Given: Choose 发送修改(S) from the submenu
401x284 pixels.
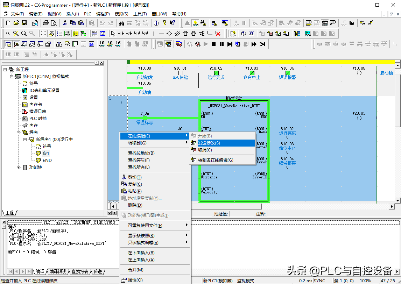Looking at the screenshot, I should pyautogui.click(x=209, y=143).
